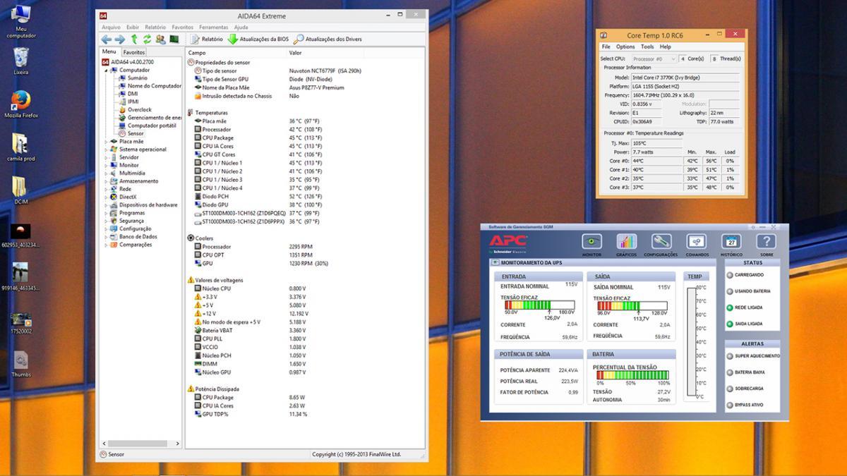Screen dimensions: 847x476
Task: Refresh AIDA64 with the green refresh icon
Action: (147, 39)
